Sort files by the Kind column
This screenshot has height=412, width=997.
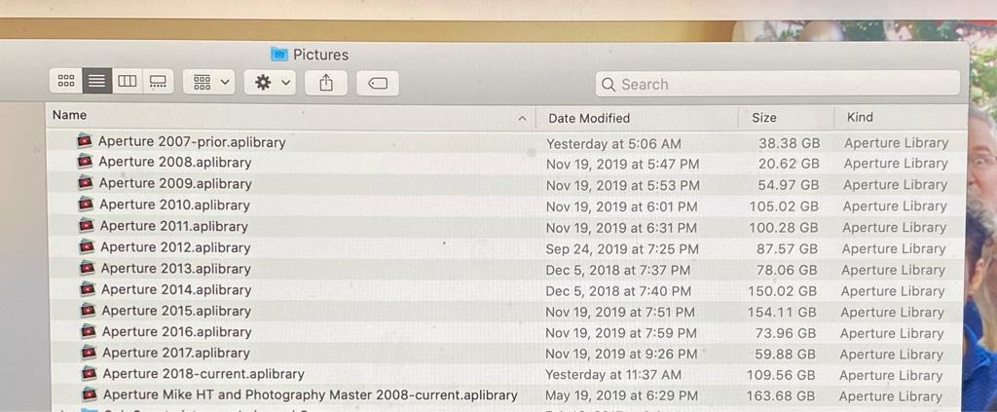(860, 117)
